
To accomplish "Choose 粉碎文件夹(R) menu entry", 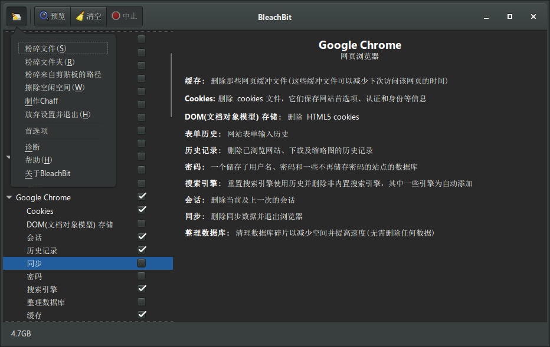I will tap(63, 62).
